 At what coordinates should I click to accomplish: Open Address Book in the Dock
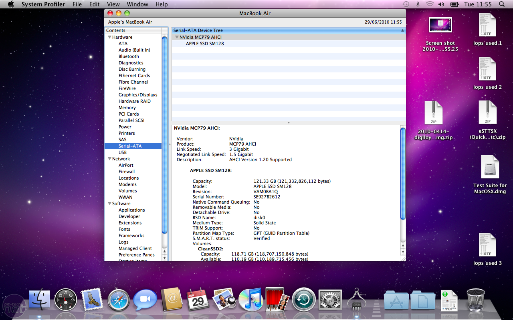(x=172, y=300)
